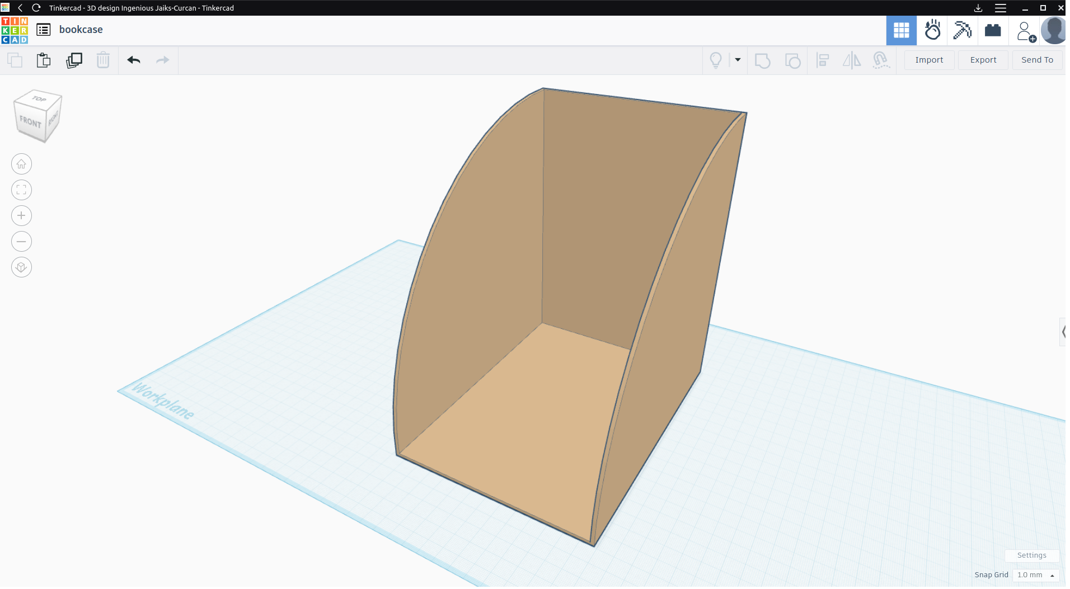Click the Home view button
Image resolution: width=1070 pixels, height=589 pixels.
tap(21, 164)
